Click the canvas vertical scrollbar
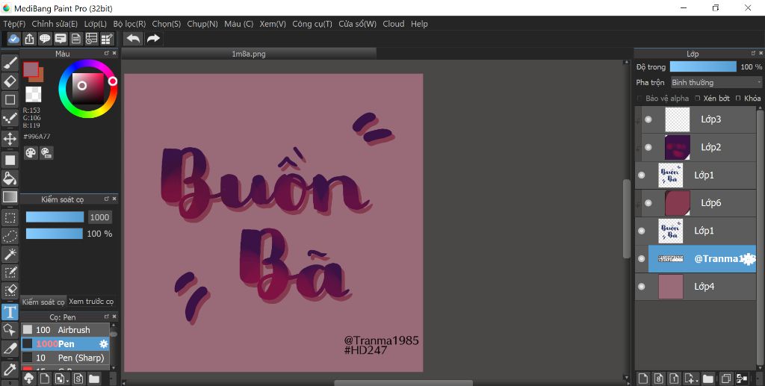The height and width of the screenshot is (386, 765). (627, 218)
